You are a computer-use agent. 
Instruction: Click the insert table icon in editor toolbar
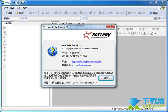pos(140,29)
